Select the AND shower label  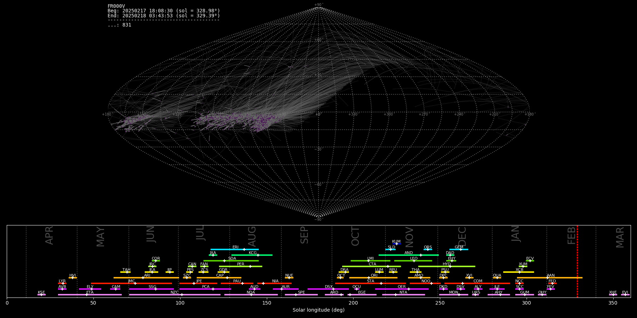[x=408, y=253]
